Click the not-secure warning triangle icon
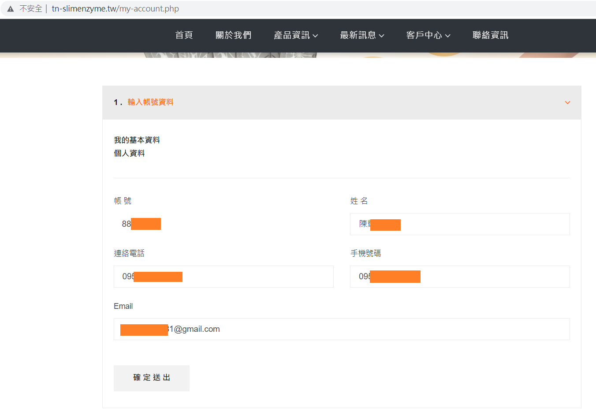This screenshot has height=409, width=596. click(11, 9)
